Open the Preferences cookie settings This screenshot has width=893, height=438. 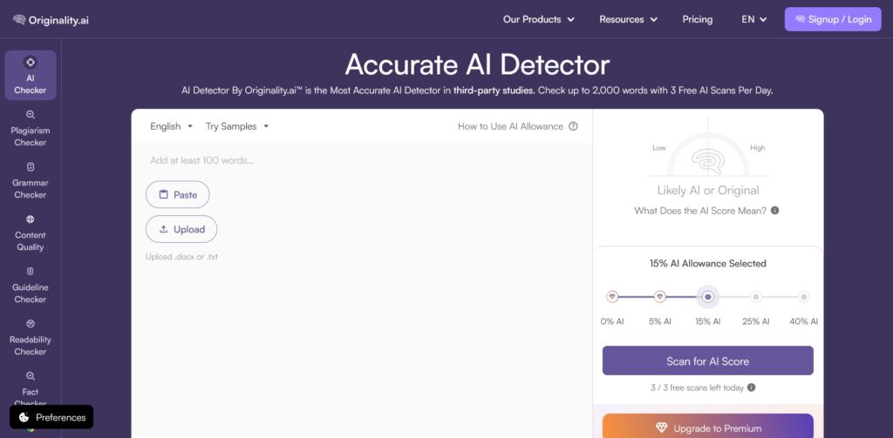coord(51,417)
